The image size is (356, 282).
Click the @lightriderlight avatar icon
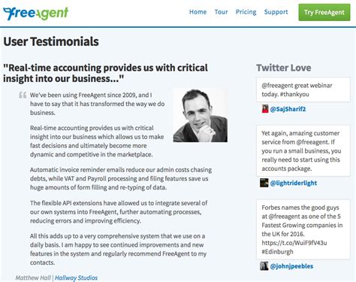264,183
